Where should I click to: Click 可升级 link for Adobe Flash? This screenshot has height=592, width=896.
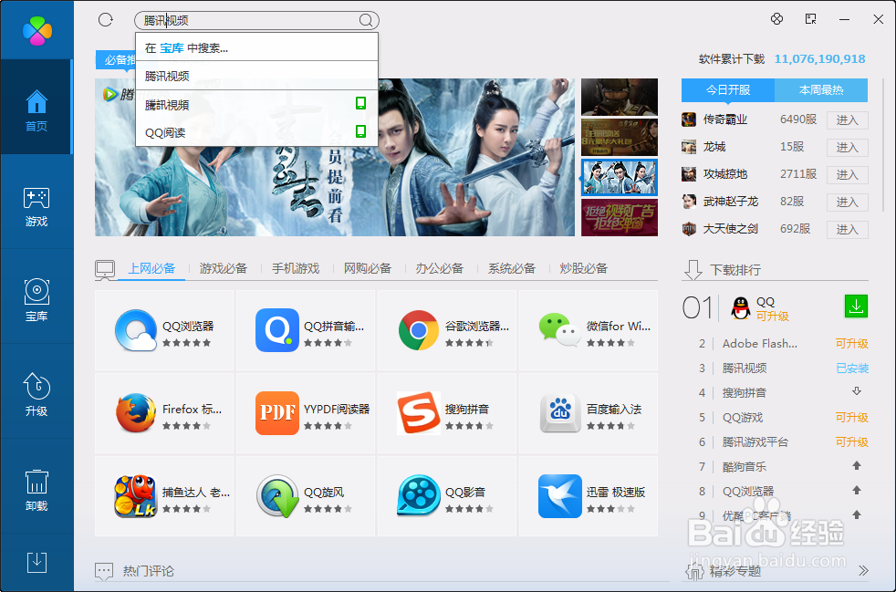(852, 343)
